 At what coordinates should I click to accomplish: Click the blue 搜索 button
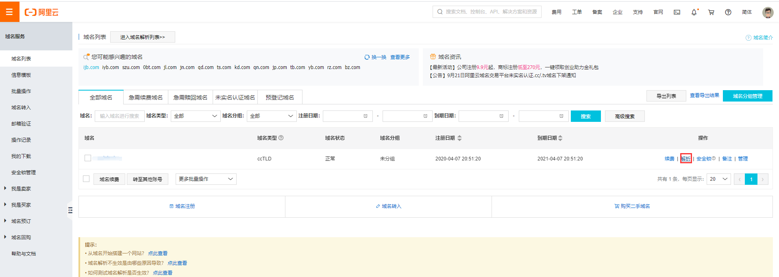[x=586, y=116]
